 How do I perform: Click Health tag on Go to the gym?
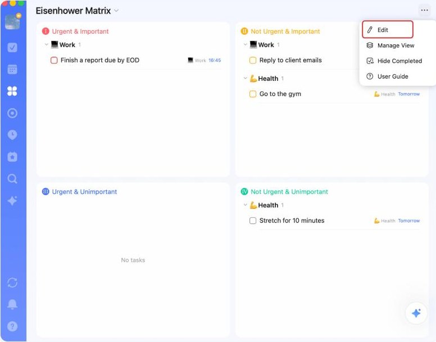[x=385, y=94]
